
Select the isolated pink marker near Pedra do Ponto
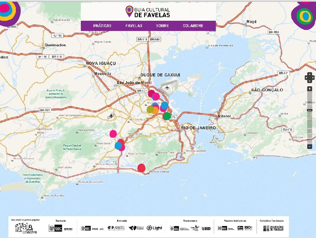pos(113,134)
